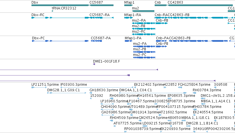Click the mu2-RC transcript label
Viewport: 235px width, 133px height.
[139, 32]
